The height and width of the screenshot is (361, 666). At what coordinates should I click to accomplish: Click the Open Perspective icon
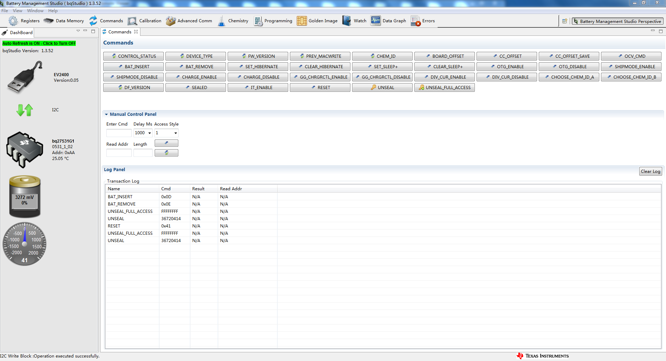point(565,21)
